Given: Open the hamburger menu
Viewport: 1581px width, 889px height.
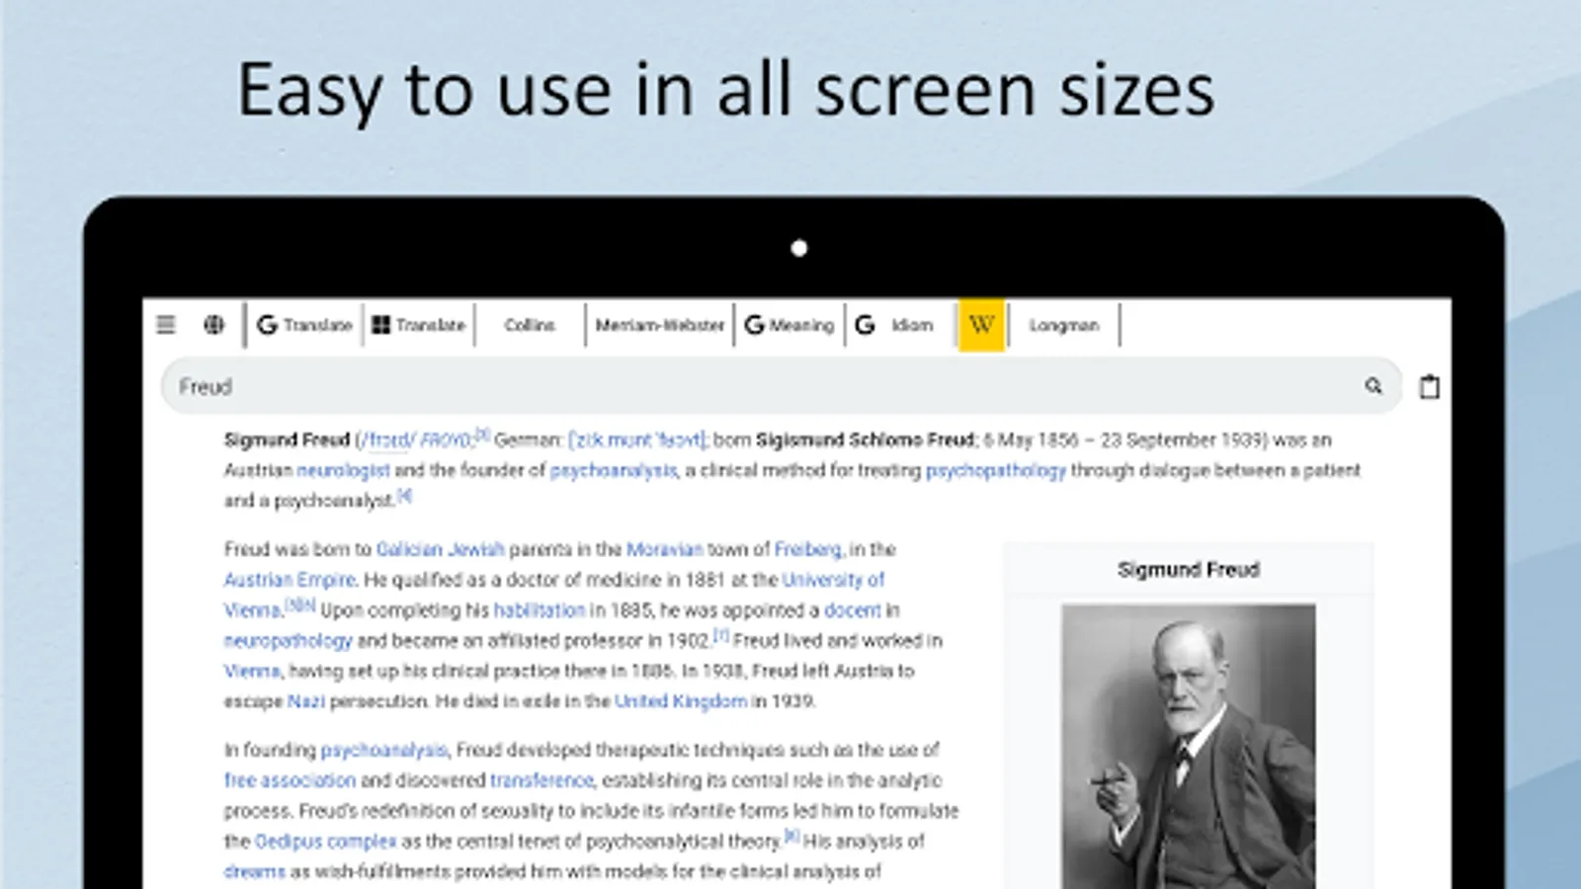Looking at the screenshot, I should [165, 324].
